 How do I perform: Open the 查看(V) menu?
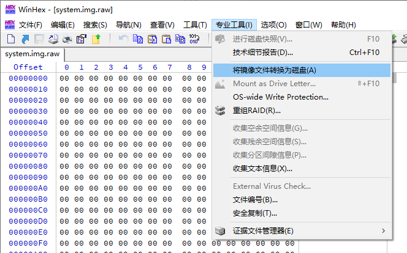pyautogui.click(x=162, y=25)
